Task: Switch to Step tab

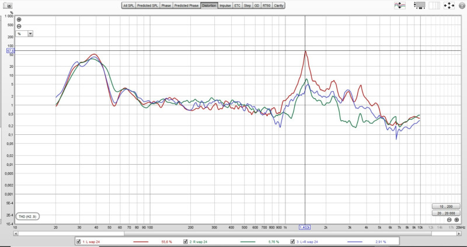Action: click(248, 5)
